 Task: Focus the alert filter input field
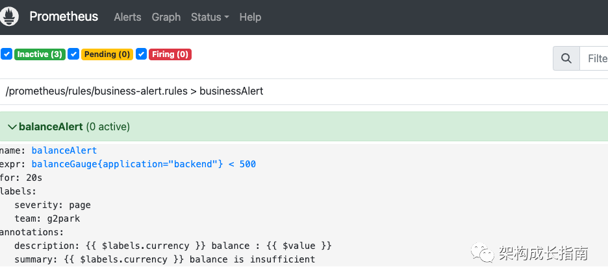coord(594,58)
